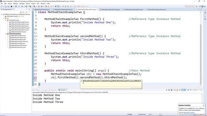Open the New icon dropdown arrow
This screenshot has width=207, height=116.
(x=4, y=6)
